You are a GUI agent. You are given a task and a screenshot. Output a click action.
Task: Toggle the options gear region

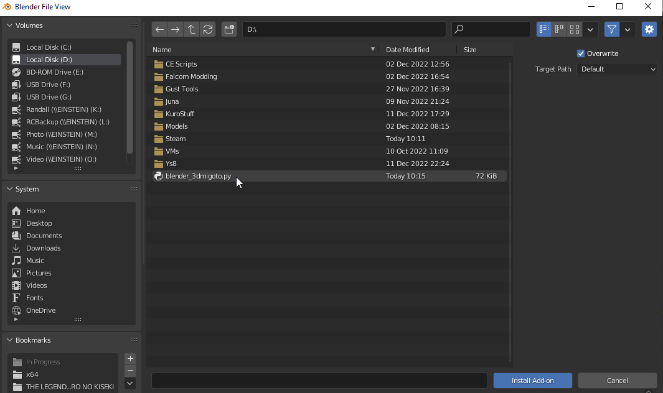tap(649, 29)
